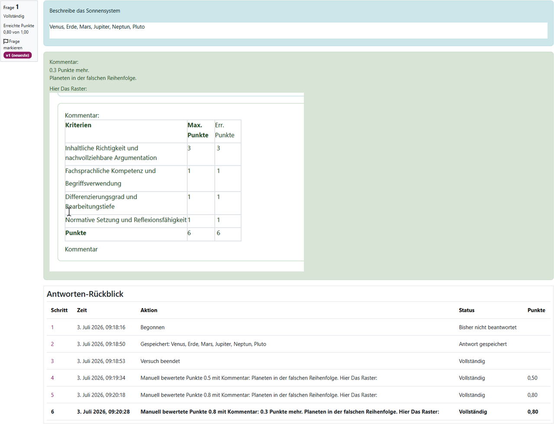The width and height of the screenshot is (554, 424).
Task: Click the "Hier Das Raster:" label above the rubric
Action: point(68,89)
